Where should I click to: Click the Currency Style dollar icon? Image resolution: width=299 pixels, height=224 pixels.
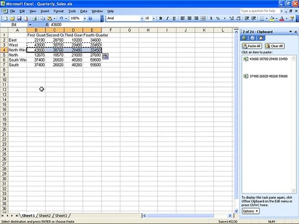(211, 19)
